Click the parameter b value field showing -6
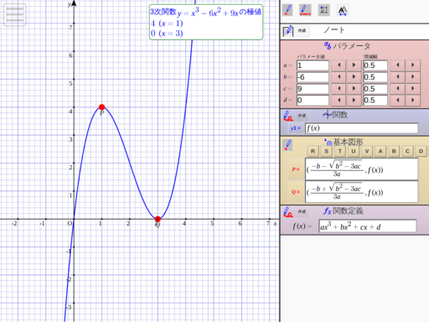The height and width of the screenshot is (322, 429). coord(313,77)
